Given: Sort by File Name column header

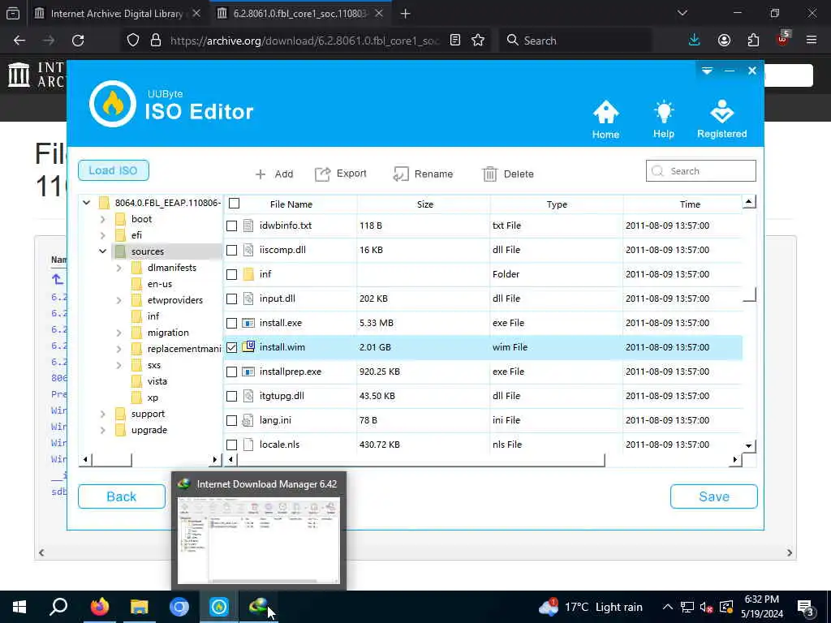Looking at the screenshot, I should point(291,204).
